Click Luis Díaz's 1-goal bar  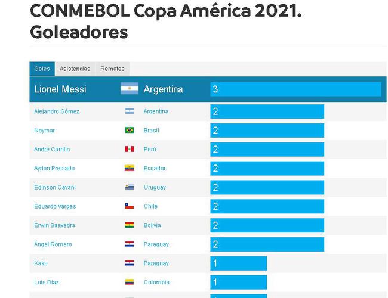pos(238,282)
